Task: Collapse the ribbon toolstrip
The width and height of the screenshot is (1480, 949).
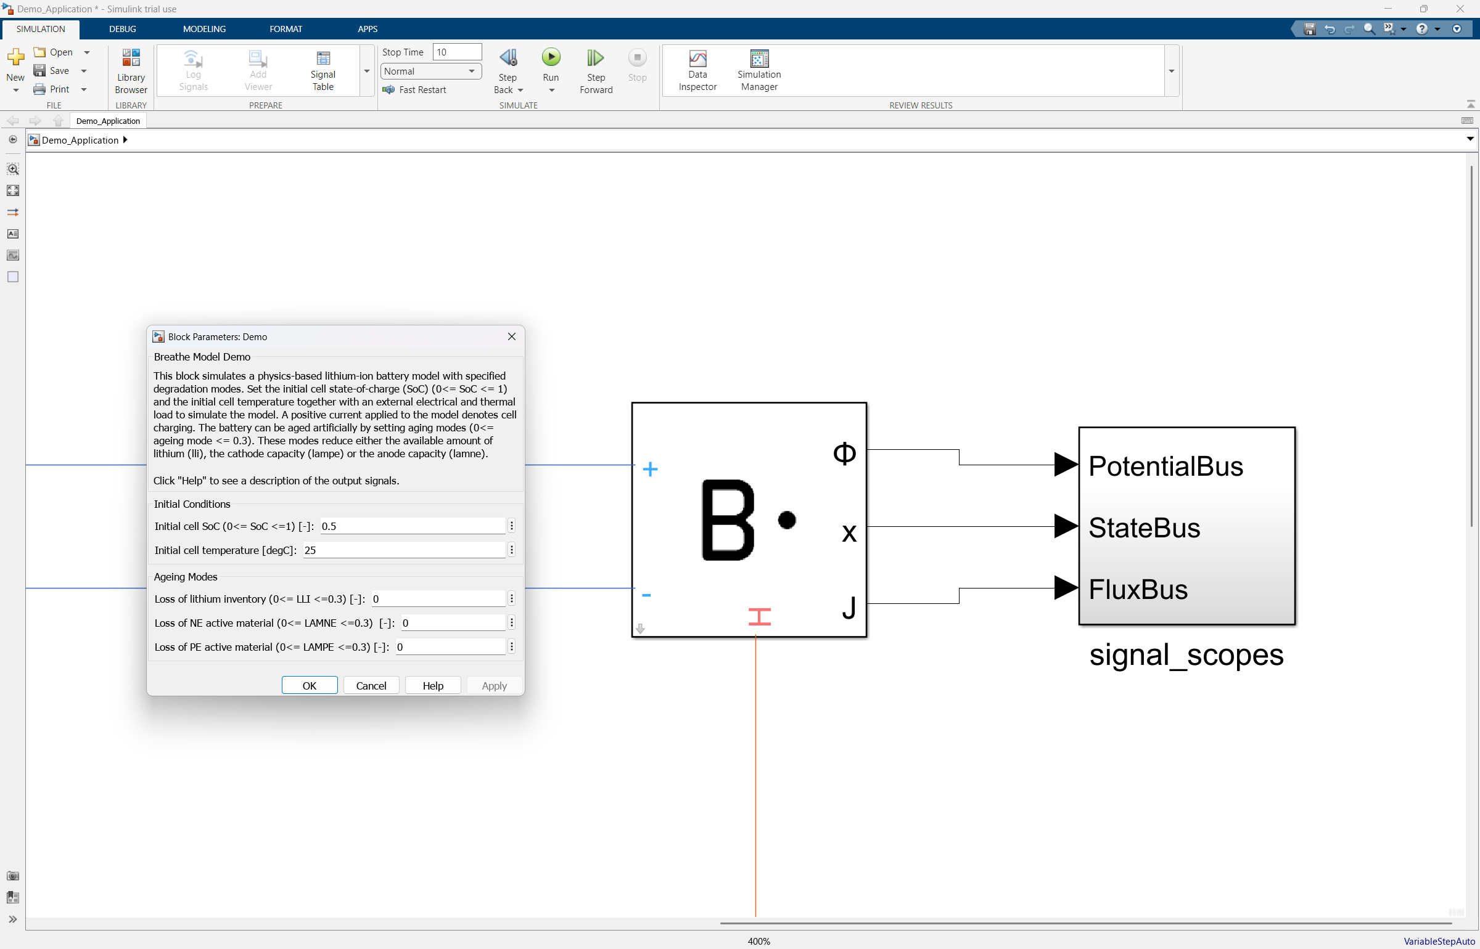Action: pos(1471,104)
